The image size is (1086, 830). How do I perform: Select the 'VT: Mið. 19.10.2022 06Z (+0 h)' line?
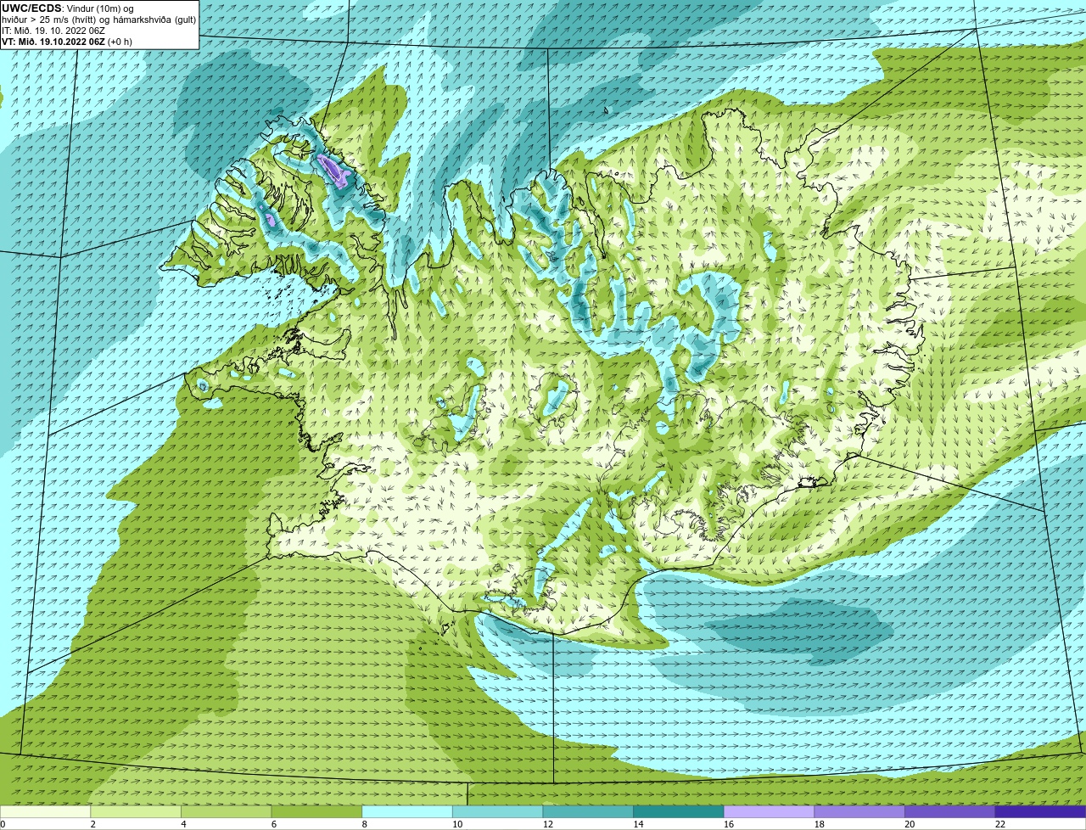[67, 41]
